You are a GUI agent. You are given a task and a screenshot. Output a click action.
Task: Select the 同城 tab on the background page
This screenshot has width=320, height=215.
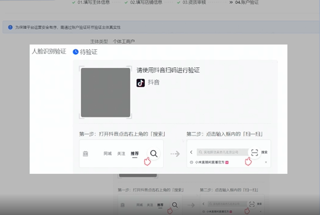(x=140, y=205)
